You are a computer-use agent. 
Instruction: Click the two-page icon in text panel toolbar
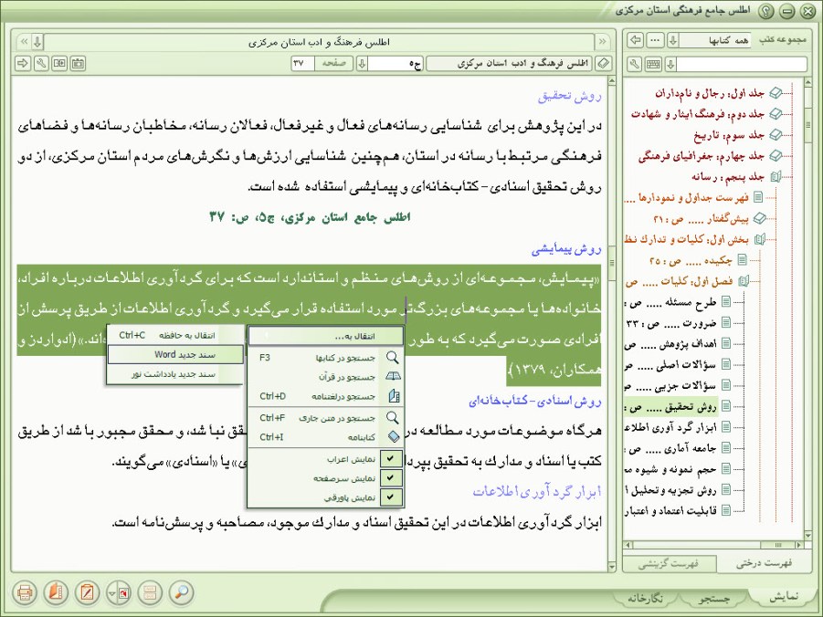[x=59, y=64]
